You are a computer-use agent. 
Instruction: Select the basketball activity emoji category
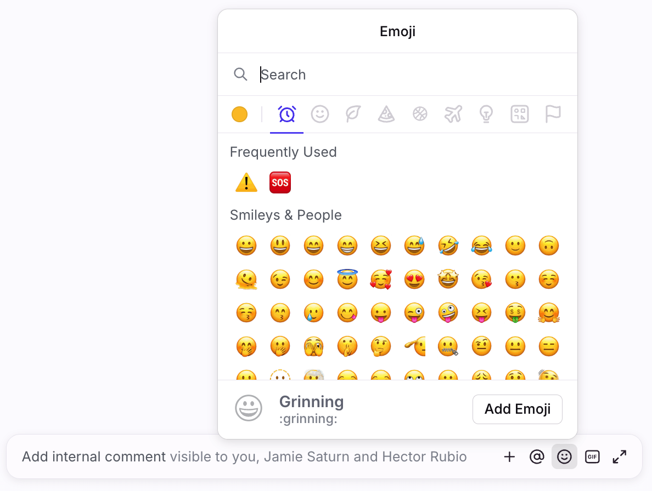(x=420, y=115)
